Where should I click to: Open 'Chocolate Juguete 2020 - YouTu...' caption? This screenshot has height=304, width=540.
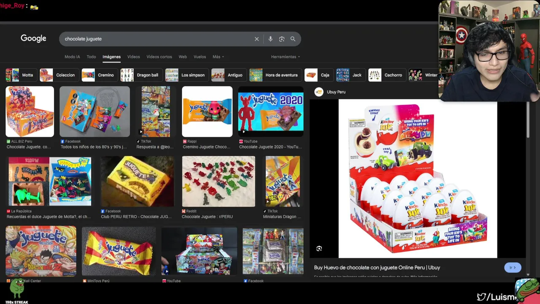click(x=270, y=147)
